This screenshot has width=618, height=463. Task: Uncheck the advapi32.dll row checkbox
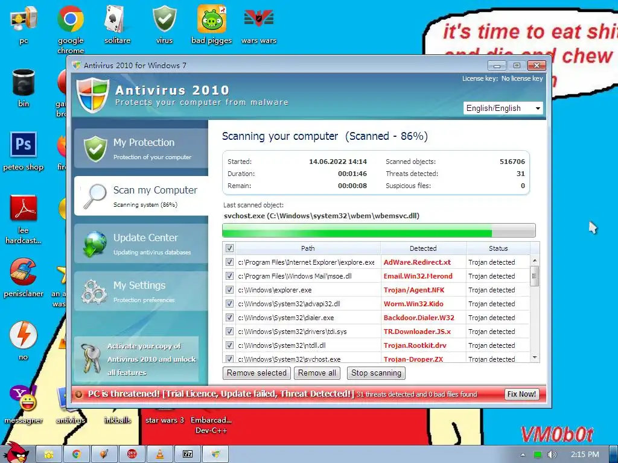point(229,304)
